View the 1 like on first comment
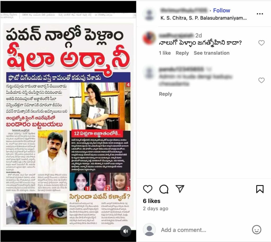The height and width of the screenshot is (242, 271). (165, 53)
